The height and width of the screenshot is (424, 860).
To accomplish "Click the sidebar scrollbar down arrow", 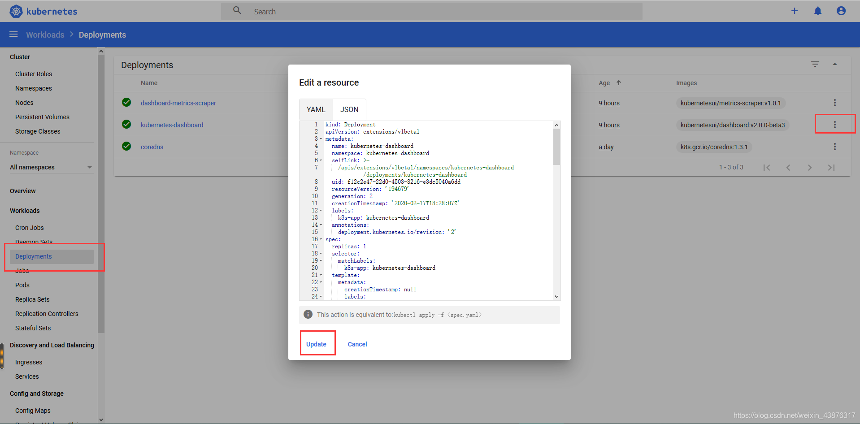I will [101, 420].
